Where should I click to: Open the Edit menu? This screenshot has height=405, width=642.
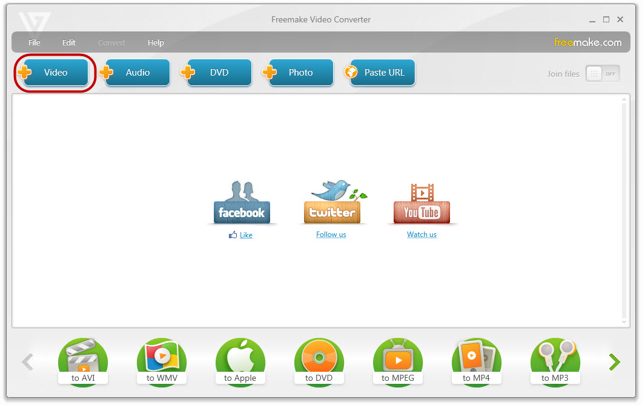pos(69,42)
